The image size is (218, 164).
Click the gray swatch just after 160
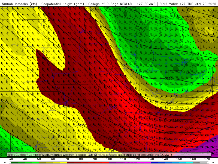click(x=196, y=163)
